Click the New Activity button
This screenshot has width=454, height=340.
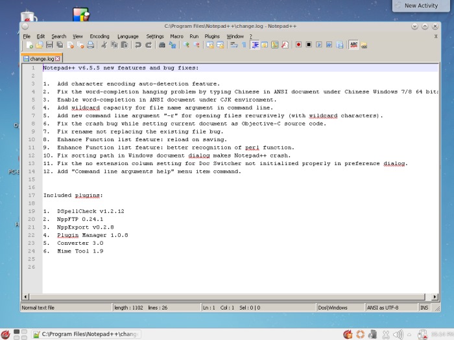(421, 6)
